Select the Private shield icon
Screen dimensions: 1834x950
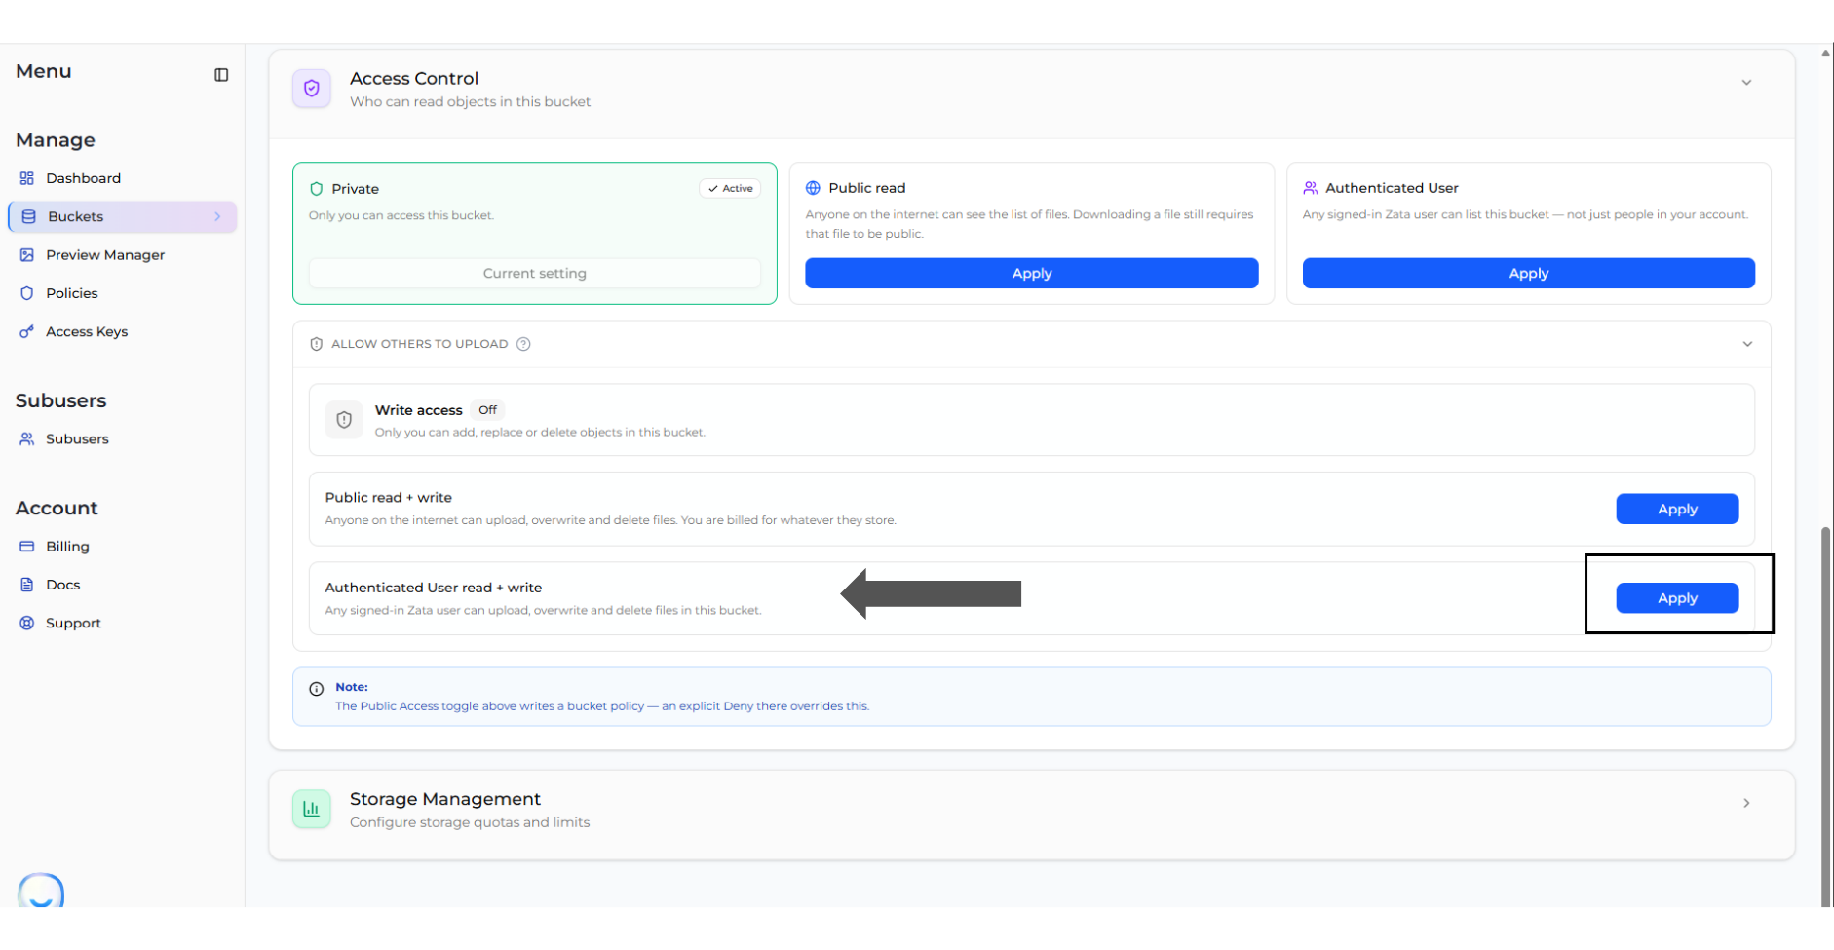coord(316,189)
